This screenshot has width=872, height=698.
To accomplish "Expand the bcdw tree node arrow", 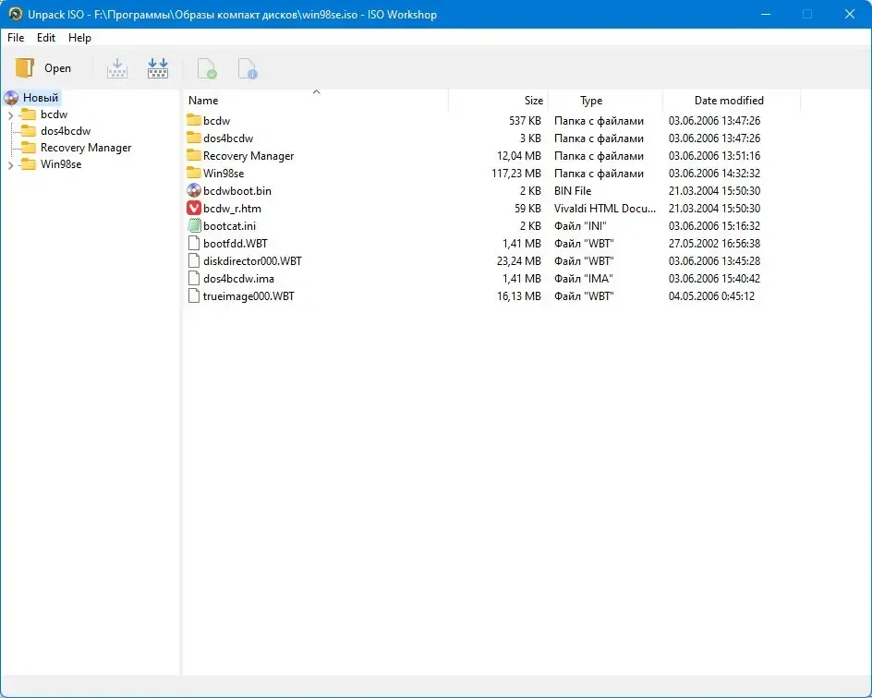I will pyautogui.click(x=10, y=115).
